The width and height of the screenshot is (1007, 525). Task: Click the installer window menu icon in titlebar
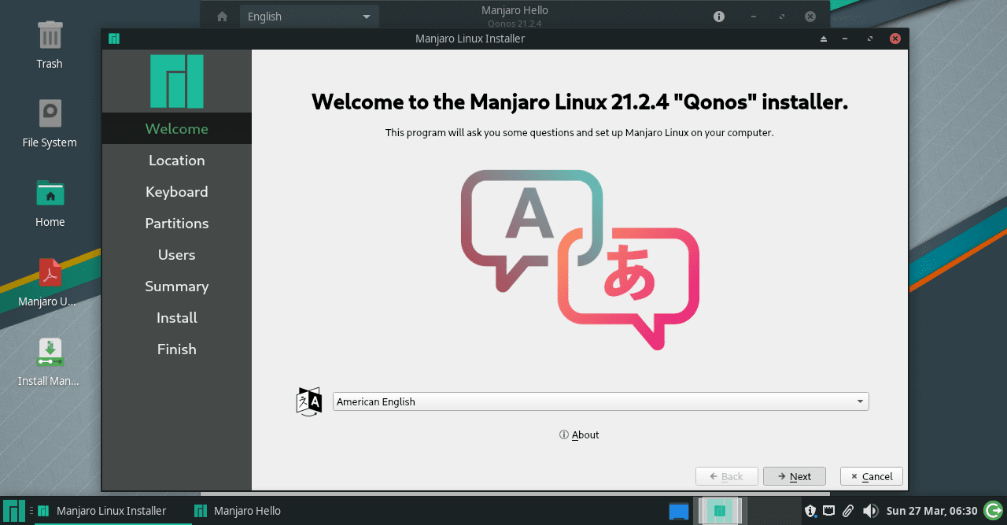(114, 39)
